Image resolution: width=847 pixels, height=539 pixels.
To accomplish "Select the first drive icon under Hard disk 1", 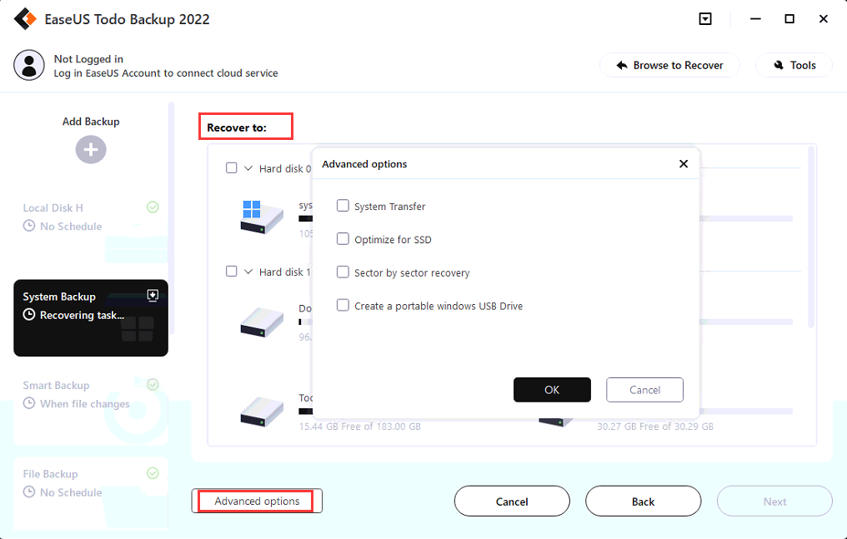I will click(262, 322).
